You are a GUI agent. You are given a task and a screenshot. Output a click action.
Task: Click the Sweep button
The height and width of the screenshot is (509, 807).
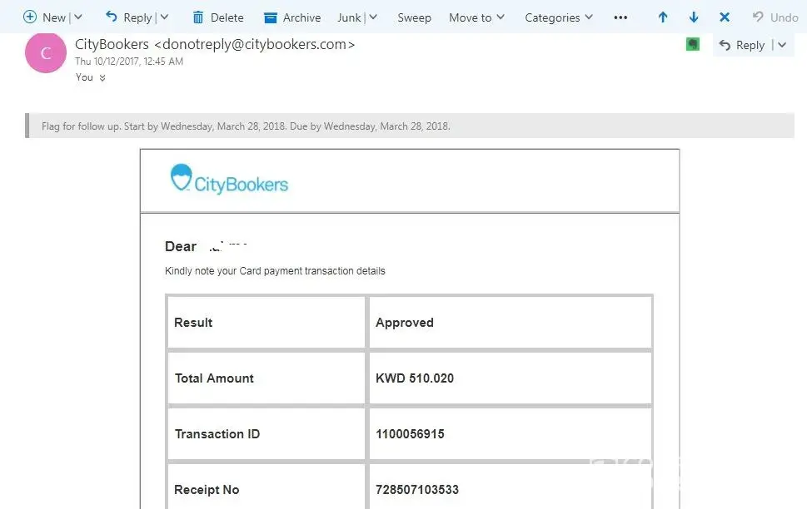[414, 17]
